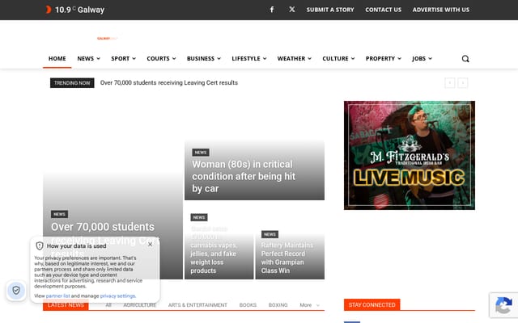Open trending Leaving Cert results headline
The height and width of the screenshot is (323, 518).
(169, 82)
